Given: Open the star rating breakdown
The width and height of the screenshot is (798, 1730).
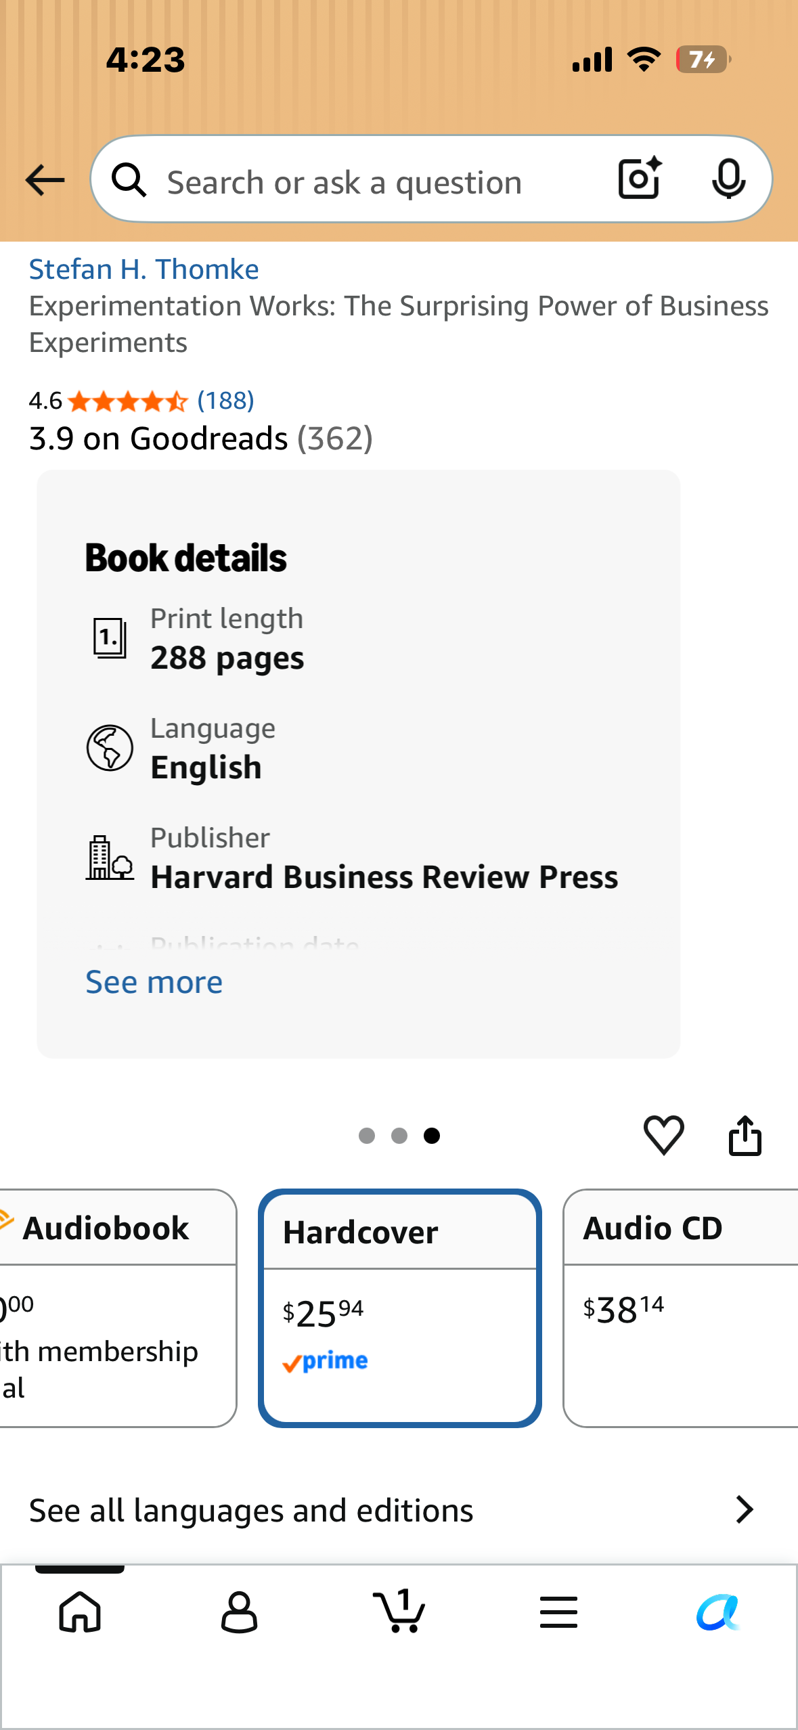Looking at the screenshot, I should coord(127,401).
